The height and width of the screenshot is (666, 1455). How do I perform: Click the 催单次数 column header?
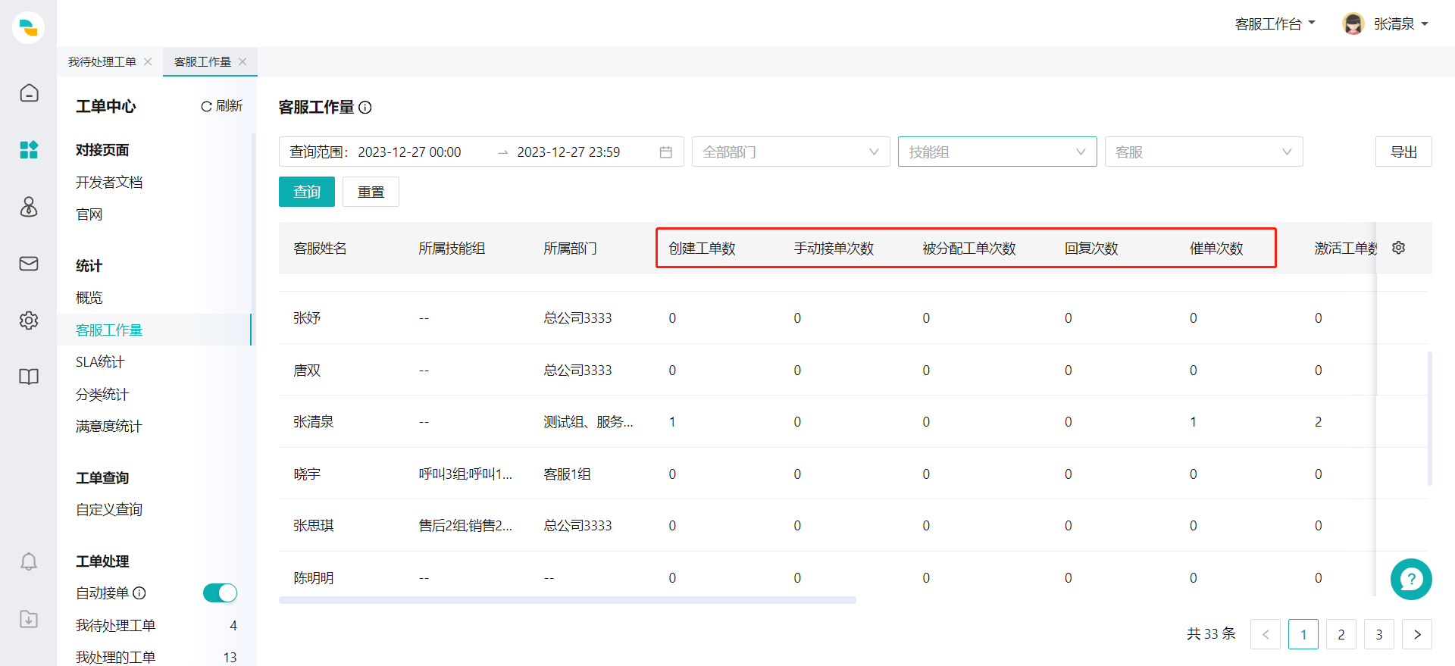click(x=1216, y=249)
